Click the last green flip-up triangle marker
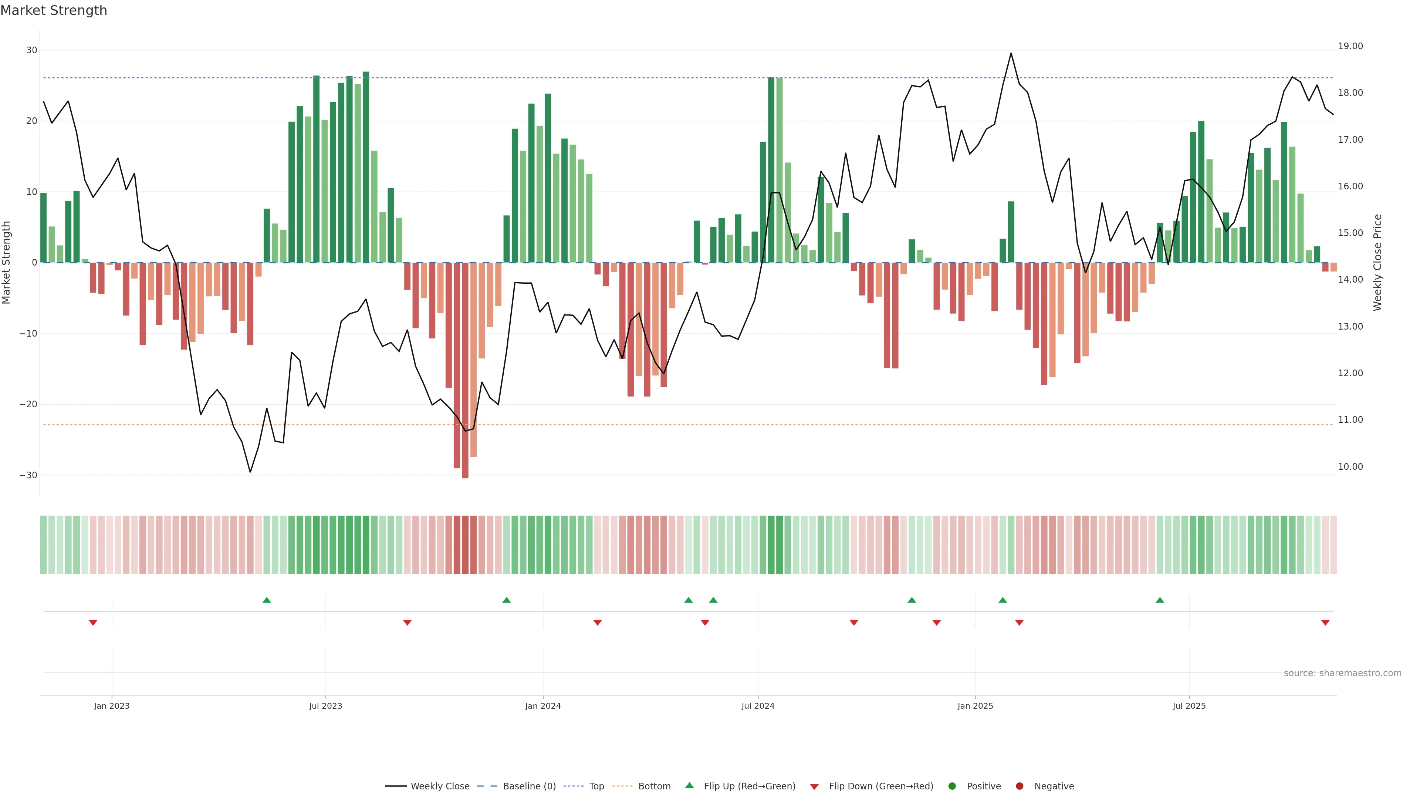This screenshot has height=799, width=1420. tap(1160, 600)
